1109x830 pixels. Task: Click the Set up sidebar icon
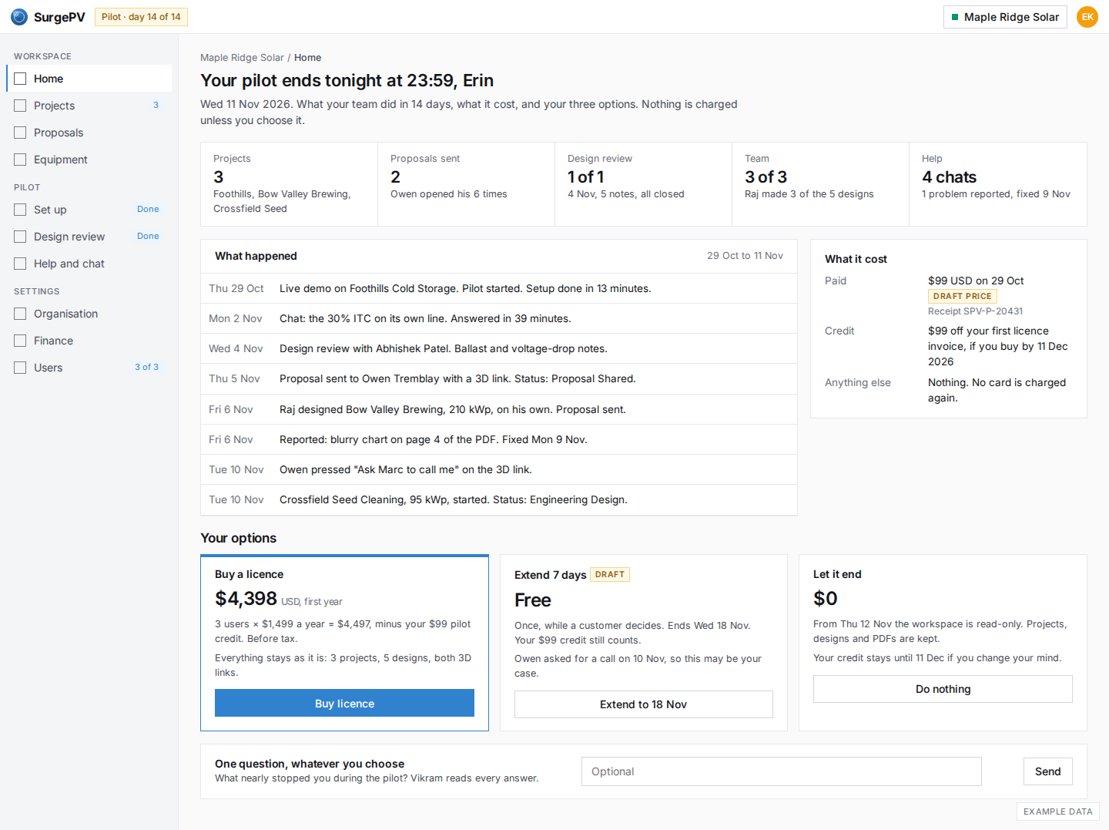coord(20,210)
